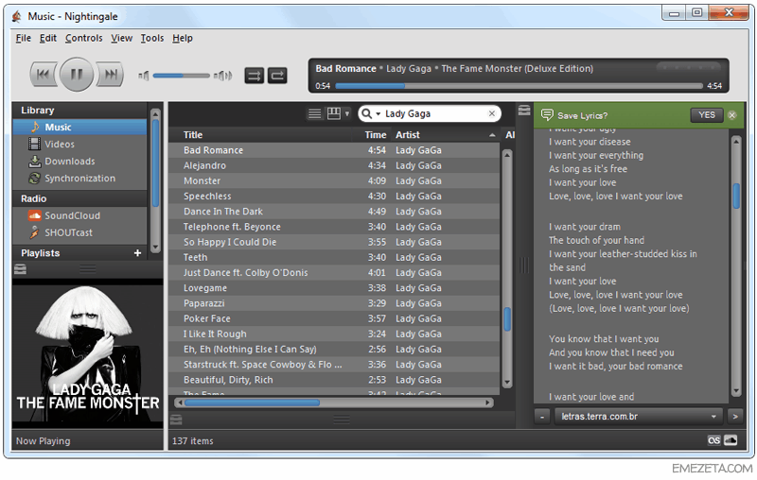The height and width of the screenshot is (480, 757).
Task: Switch to filter pane view
Action: (334, 113)
